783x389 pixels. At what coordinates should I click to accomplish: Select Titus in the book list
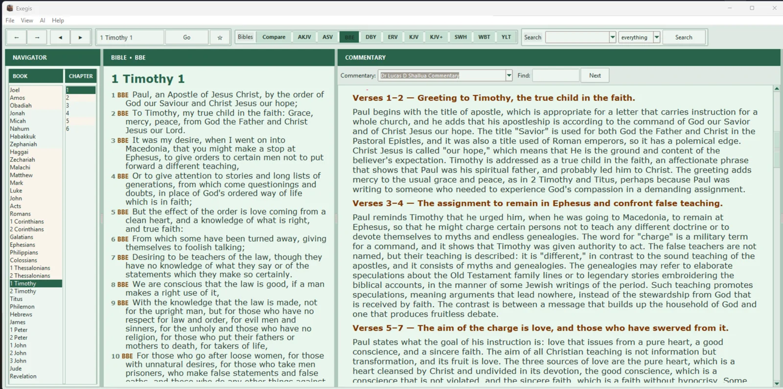(35, 299)
